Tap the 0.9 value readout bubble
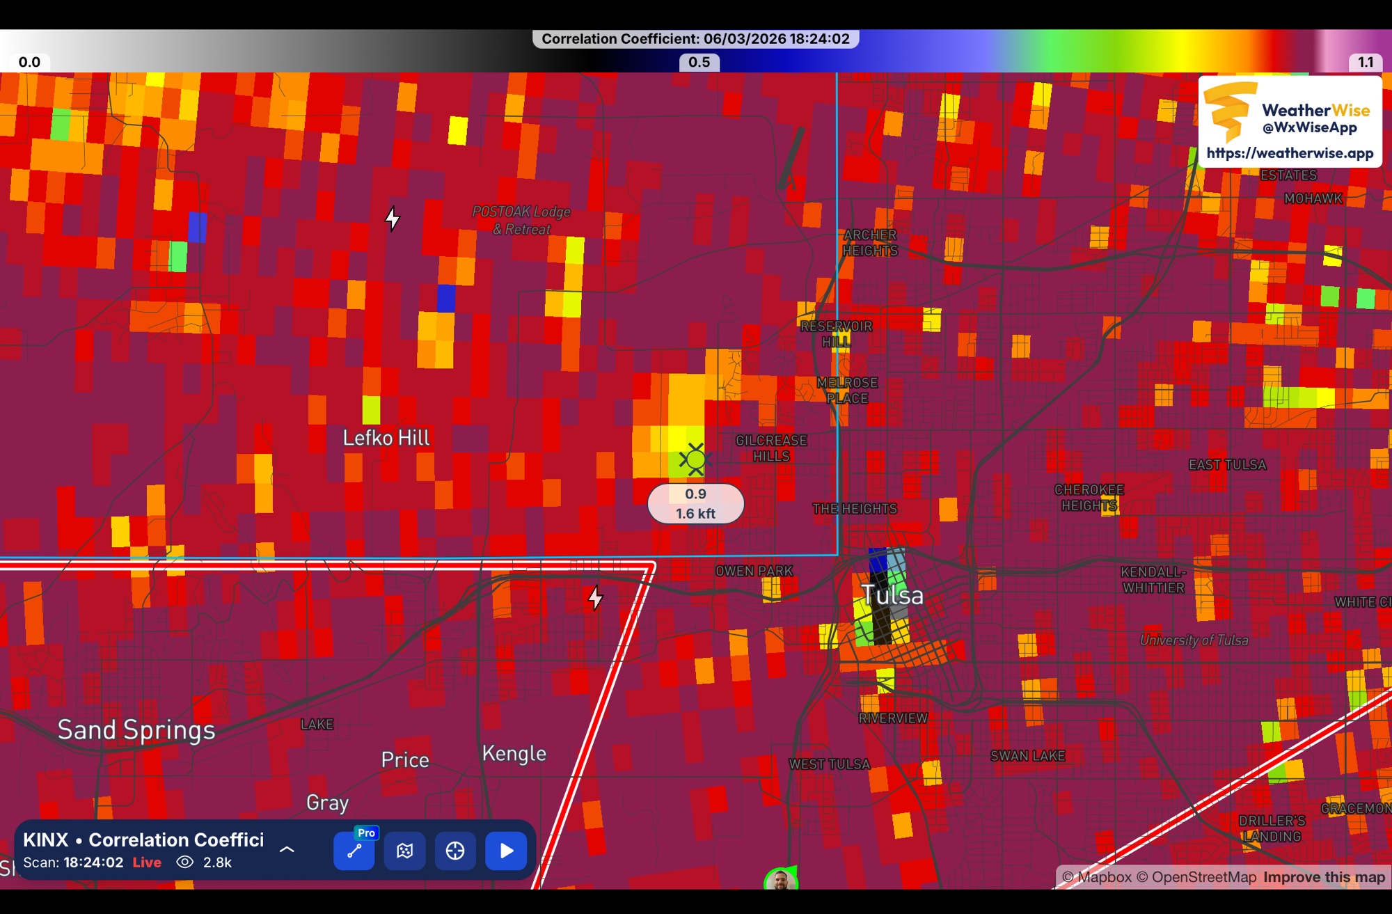Image resolution: width=1392 pixels, height=914 pixels. (695, 503)
